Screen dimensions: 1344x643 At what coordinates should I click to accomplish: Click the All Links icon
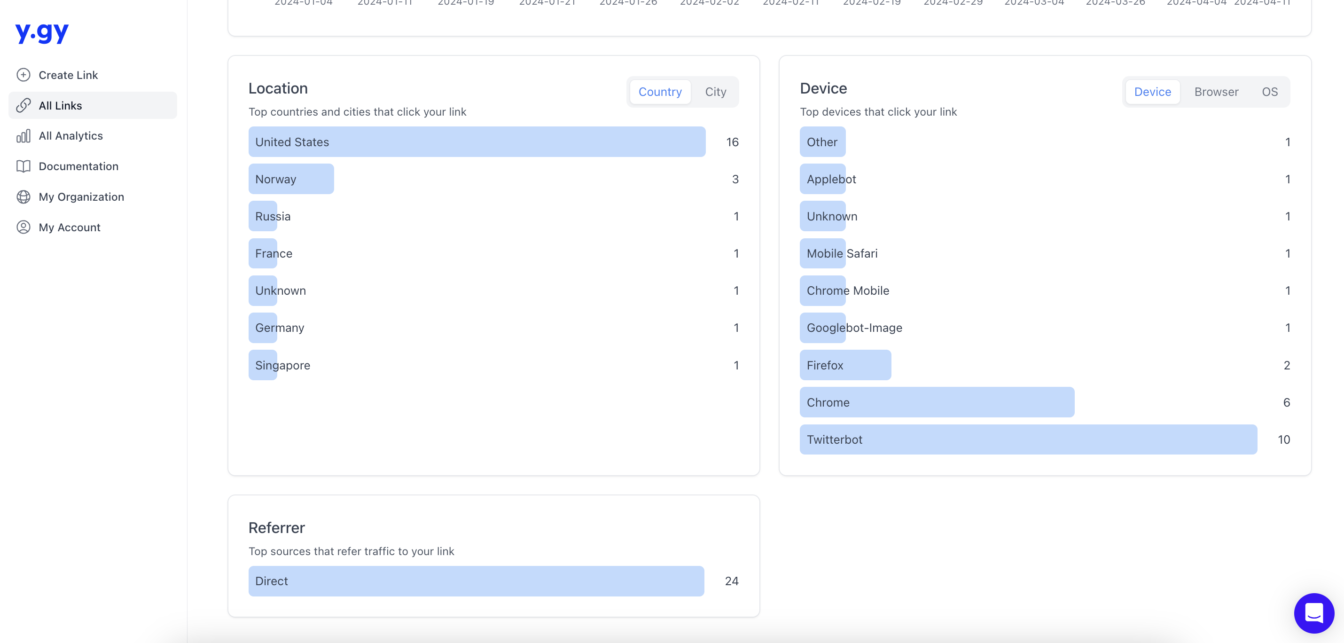24,105
